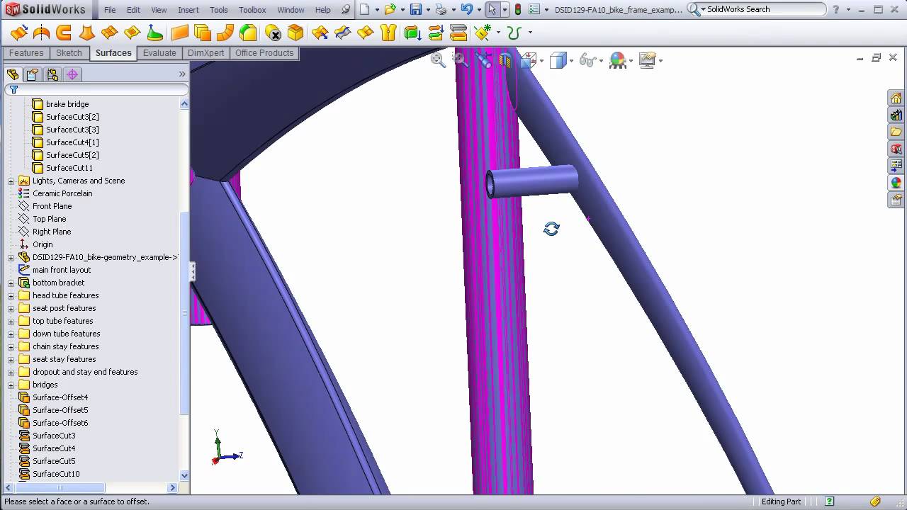
Task: Open DimXpertManager tab icon
Action: coord(72,74)
